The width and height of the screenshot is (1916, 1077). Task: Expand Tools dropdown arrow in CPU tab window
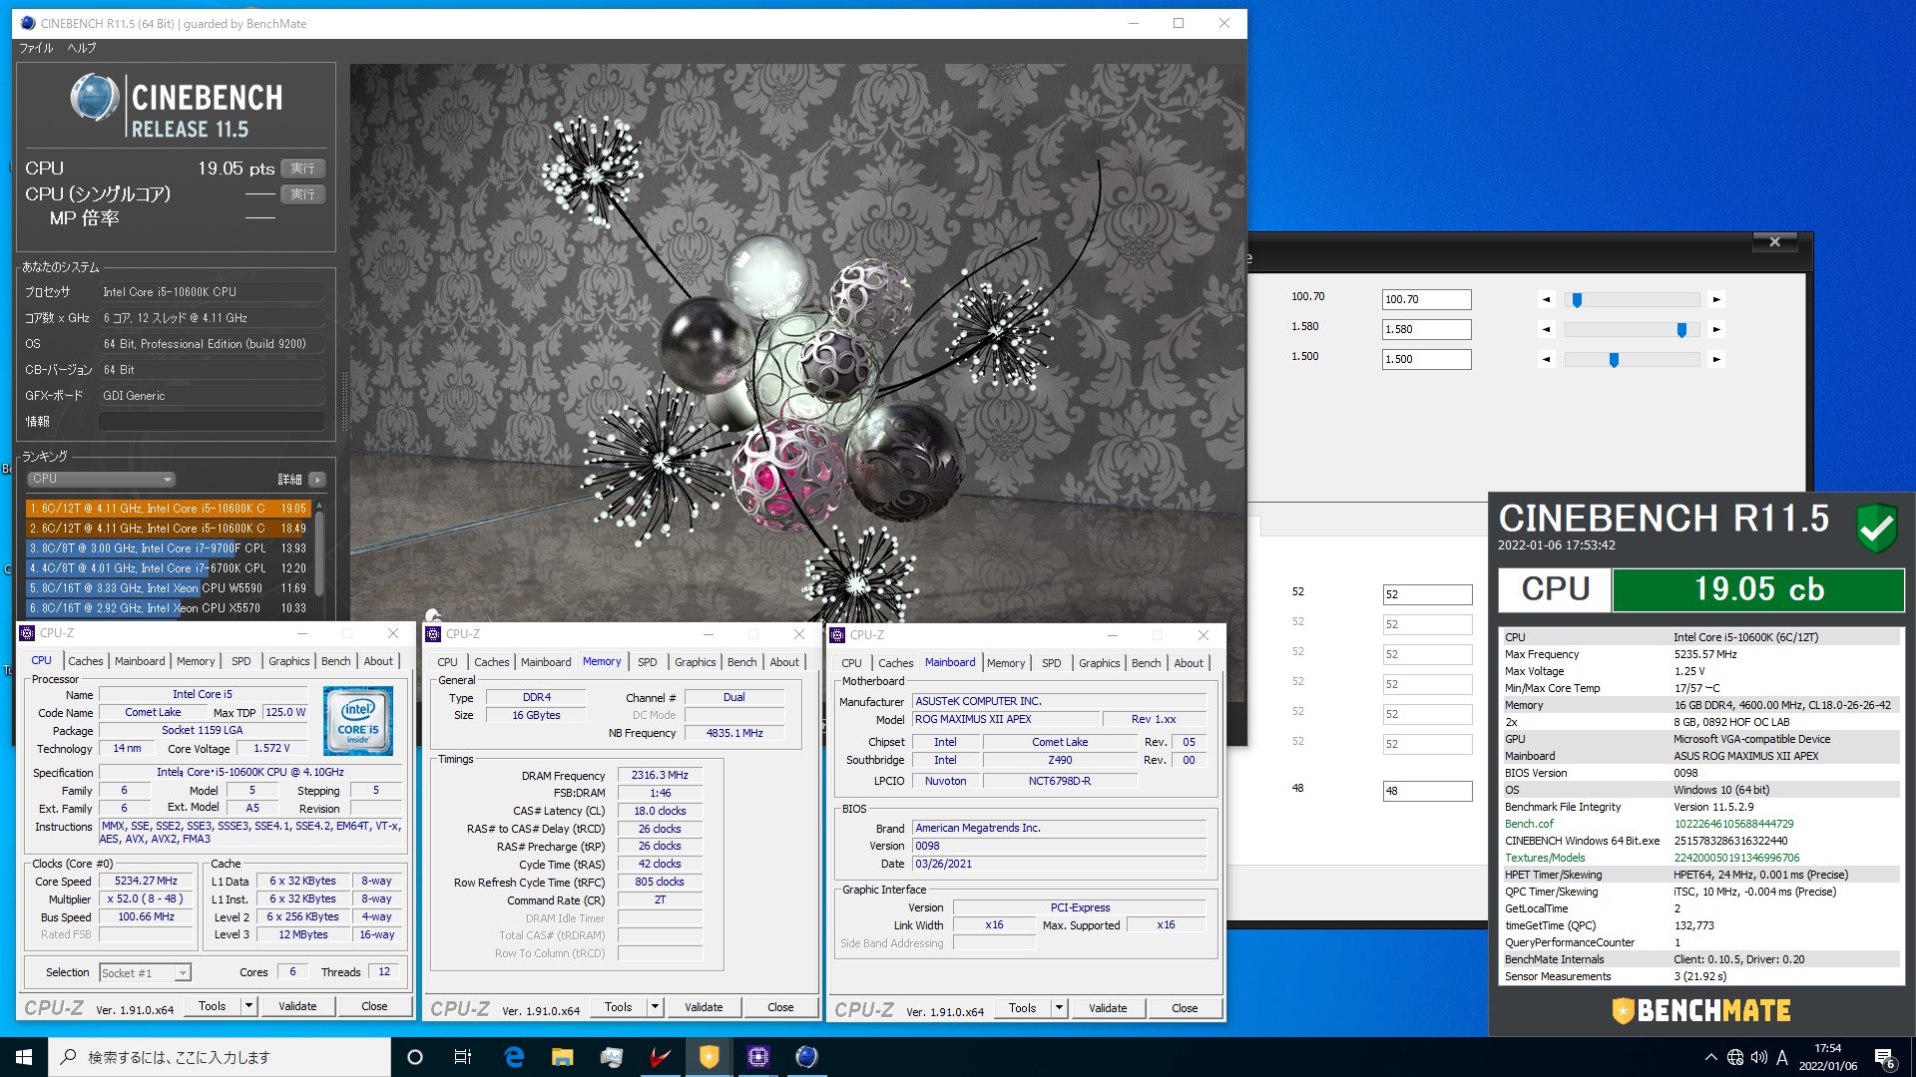(x=249, y=1006)
